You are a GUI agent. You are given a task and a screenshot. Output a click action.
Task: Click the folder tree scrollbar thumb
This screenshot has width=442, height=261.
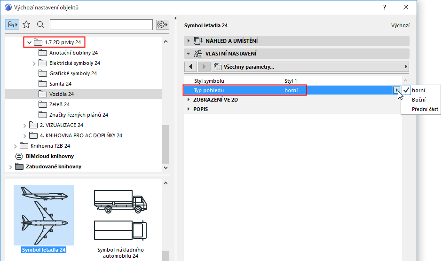[x=166, y=144]
